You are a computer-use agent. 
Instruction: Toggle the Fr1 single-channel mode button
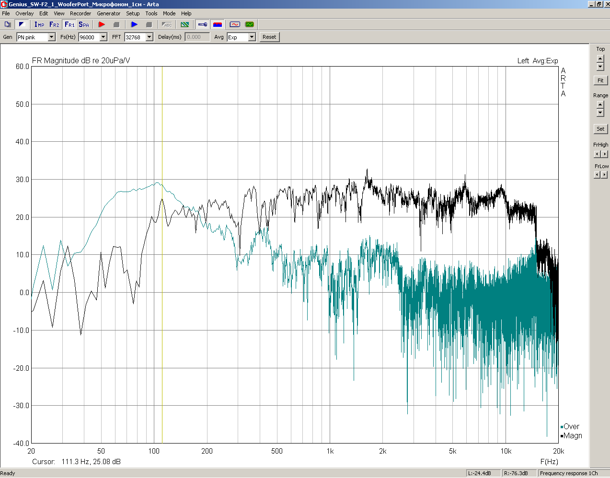(69, 24)
